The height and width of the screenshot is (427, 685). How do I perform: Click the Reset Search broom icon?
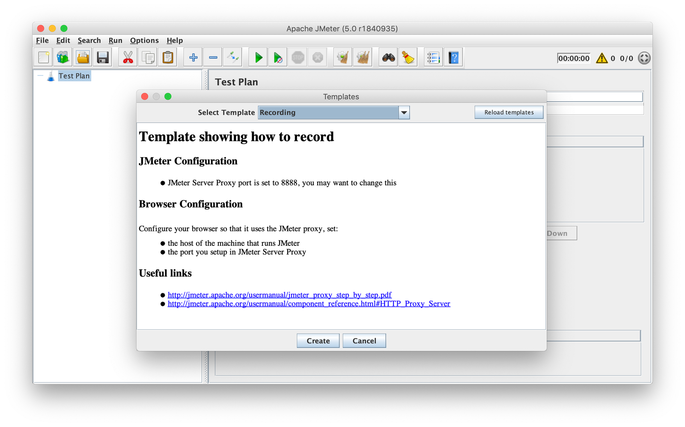pyautogui.click(x=408, y=57)
